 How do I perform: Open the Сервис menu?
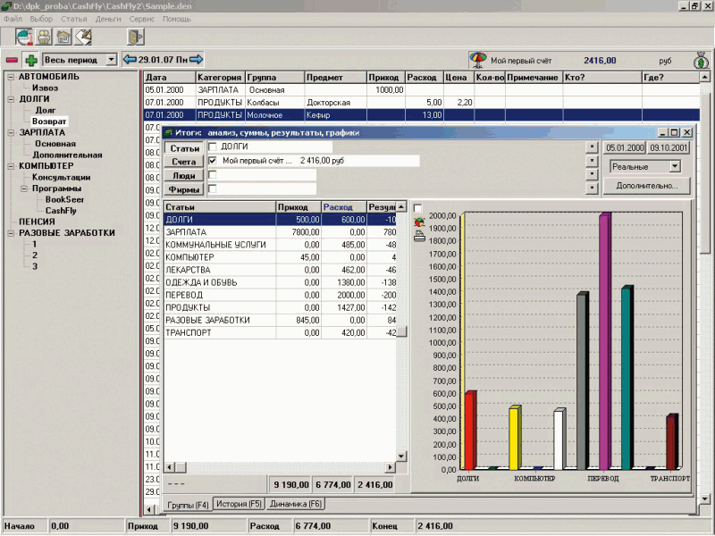pyautogui.click(x=142, y=19)
